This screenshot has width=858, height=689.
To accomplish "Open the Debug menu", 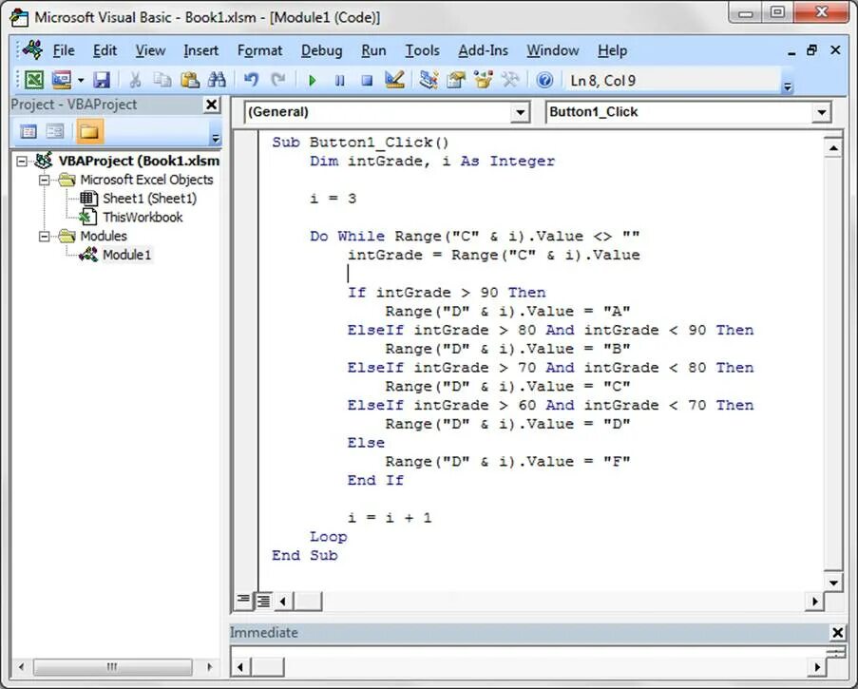I will coord(321,50).
